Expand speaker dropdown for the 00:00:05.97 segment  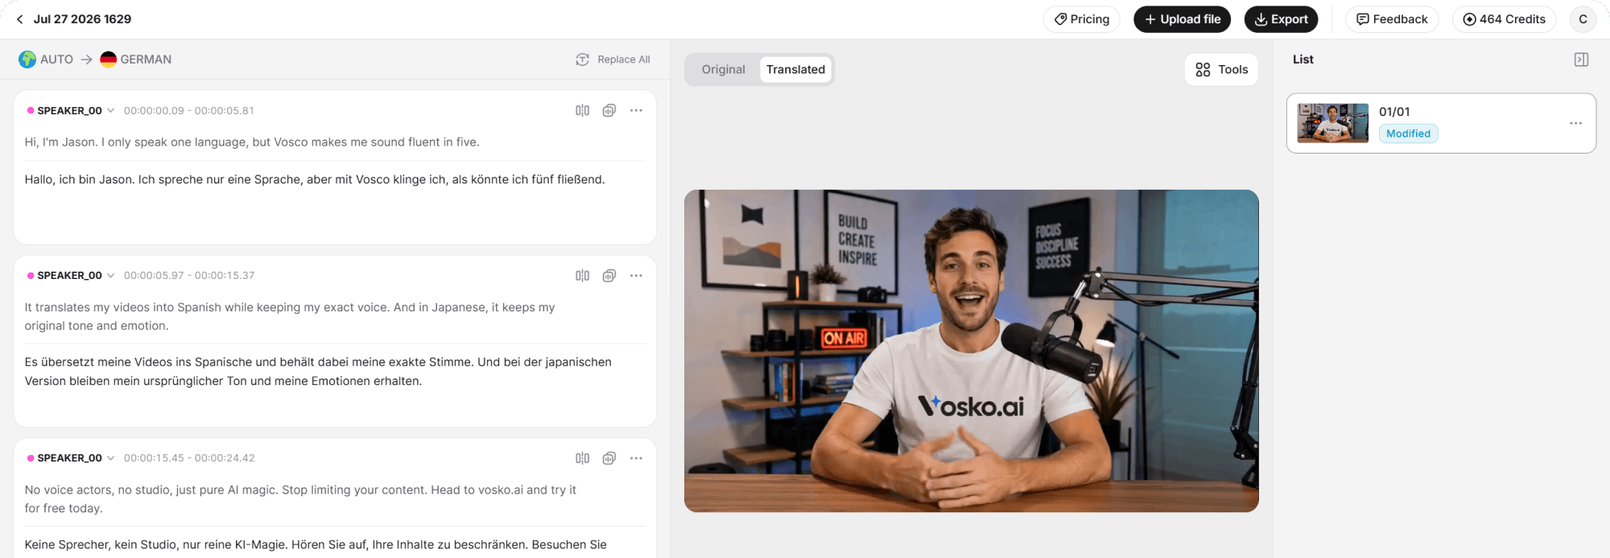(x=110, y=276)
